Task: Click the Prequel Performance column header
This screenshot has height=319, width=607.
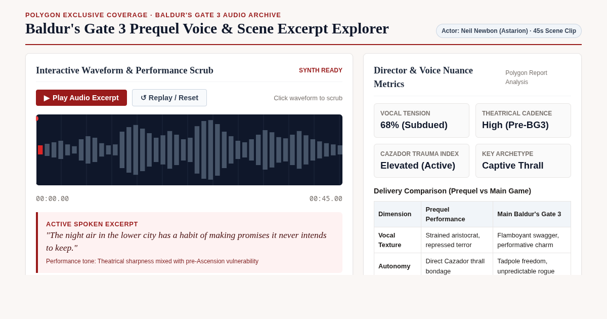Action: tap(457, 214)
